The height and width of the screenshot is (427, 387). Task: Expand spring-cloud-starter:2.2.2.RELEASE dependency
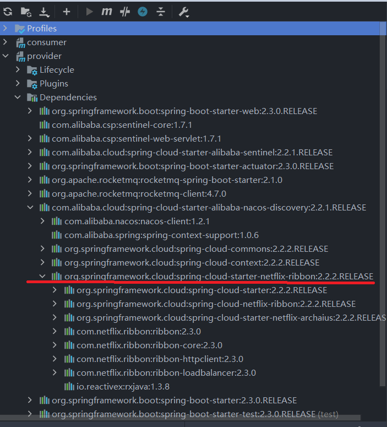[x=54, y=290]
